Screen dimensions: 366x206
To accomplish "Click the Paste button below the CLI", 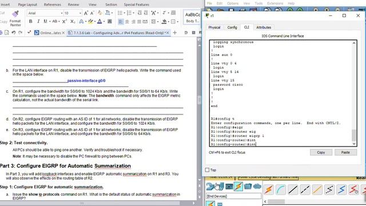I will (345, 152).
